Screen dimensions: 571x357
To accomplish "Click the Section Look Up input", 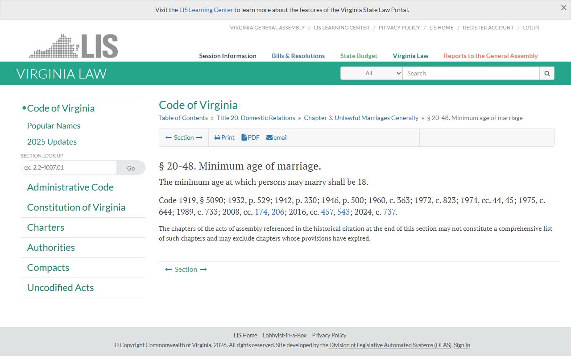I will (x=69, y=168).
